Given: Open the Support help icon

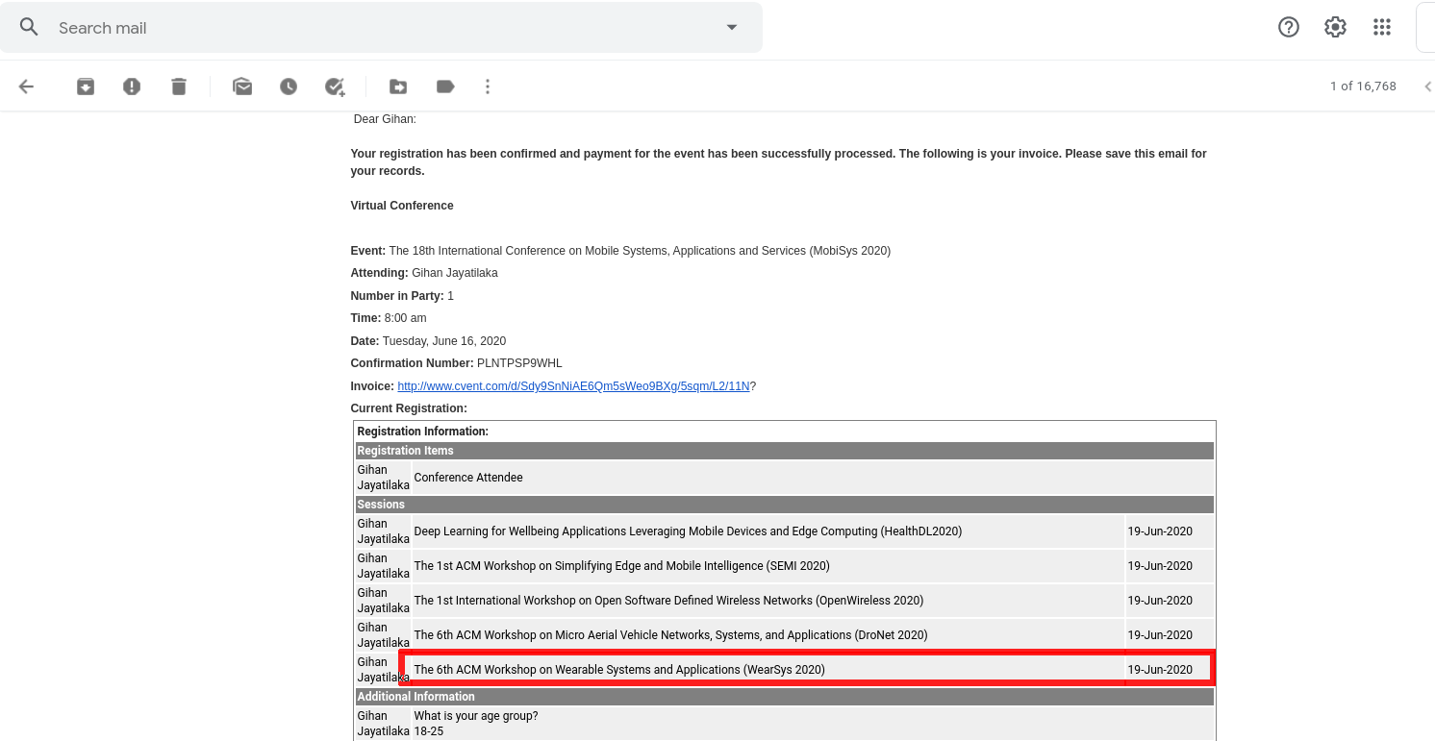Looking at the screenshot, I should (x=1289, y=27).
